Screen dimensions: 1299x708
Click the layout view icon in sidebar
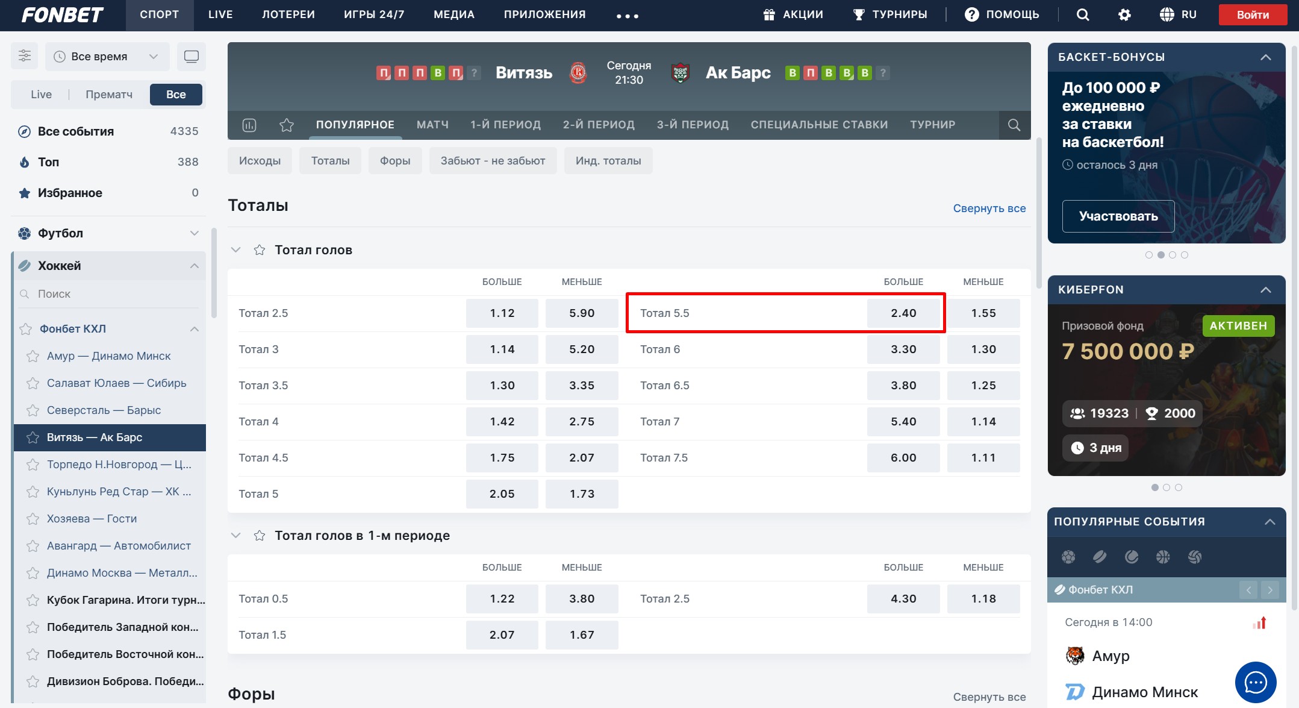pyautogui.click(x=192, y=56)
